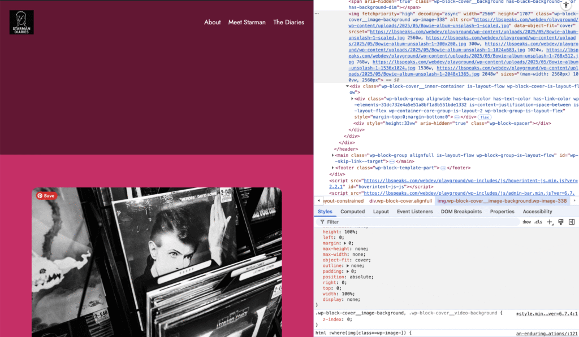The width and height of the screenshot is (579, 337).
Task: Expand the margin shorthand property
Action: [x=346, y=243]
